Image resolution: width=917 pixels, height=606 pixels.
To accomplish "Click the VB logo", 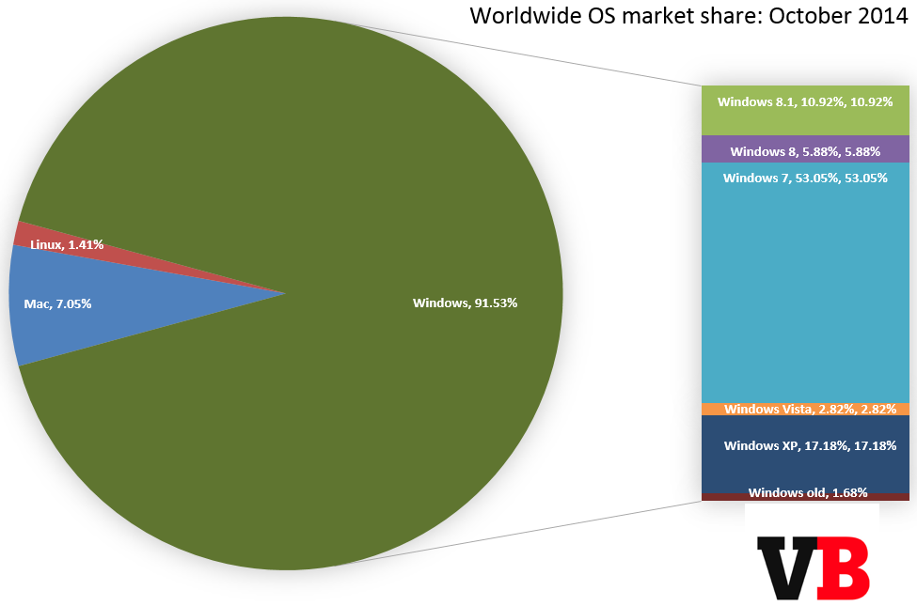I will click(814, 567).
